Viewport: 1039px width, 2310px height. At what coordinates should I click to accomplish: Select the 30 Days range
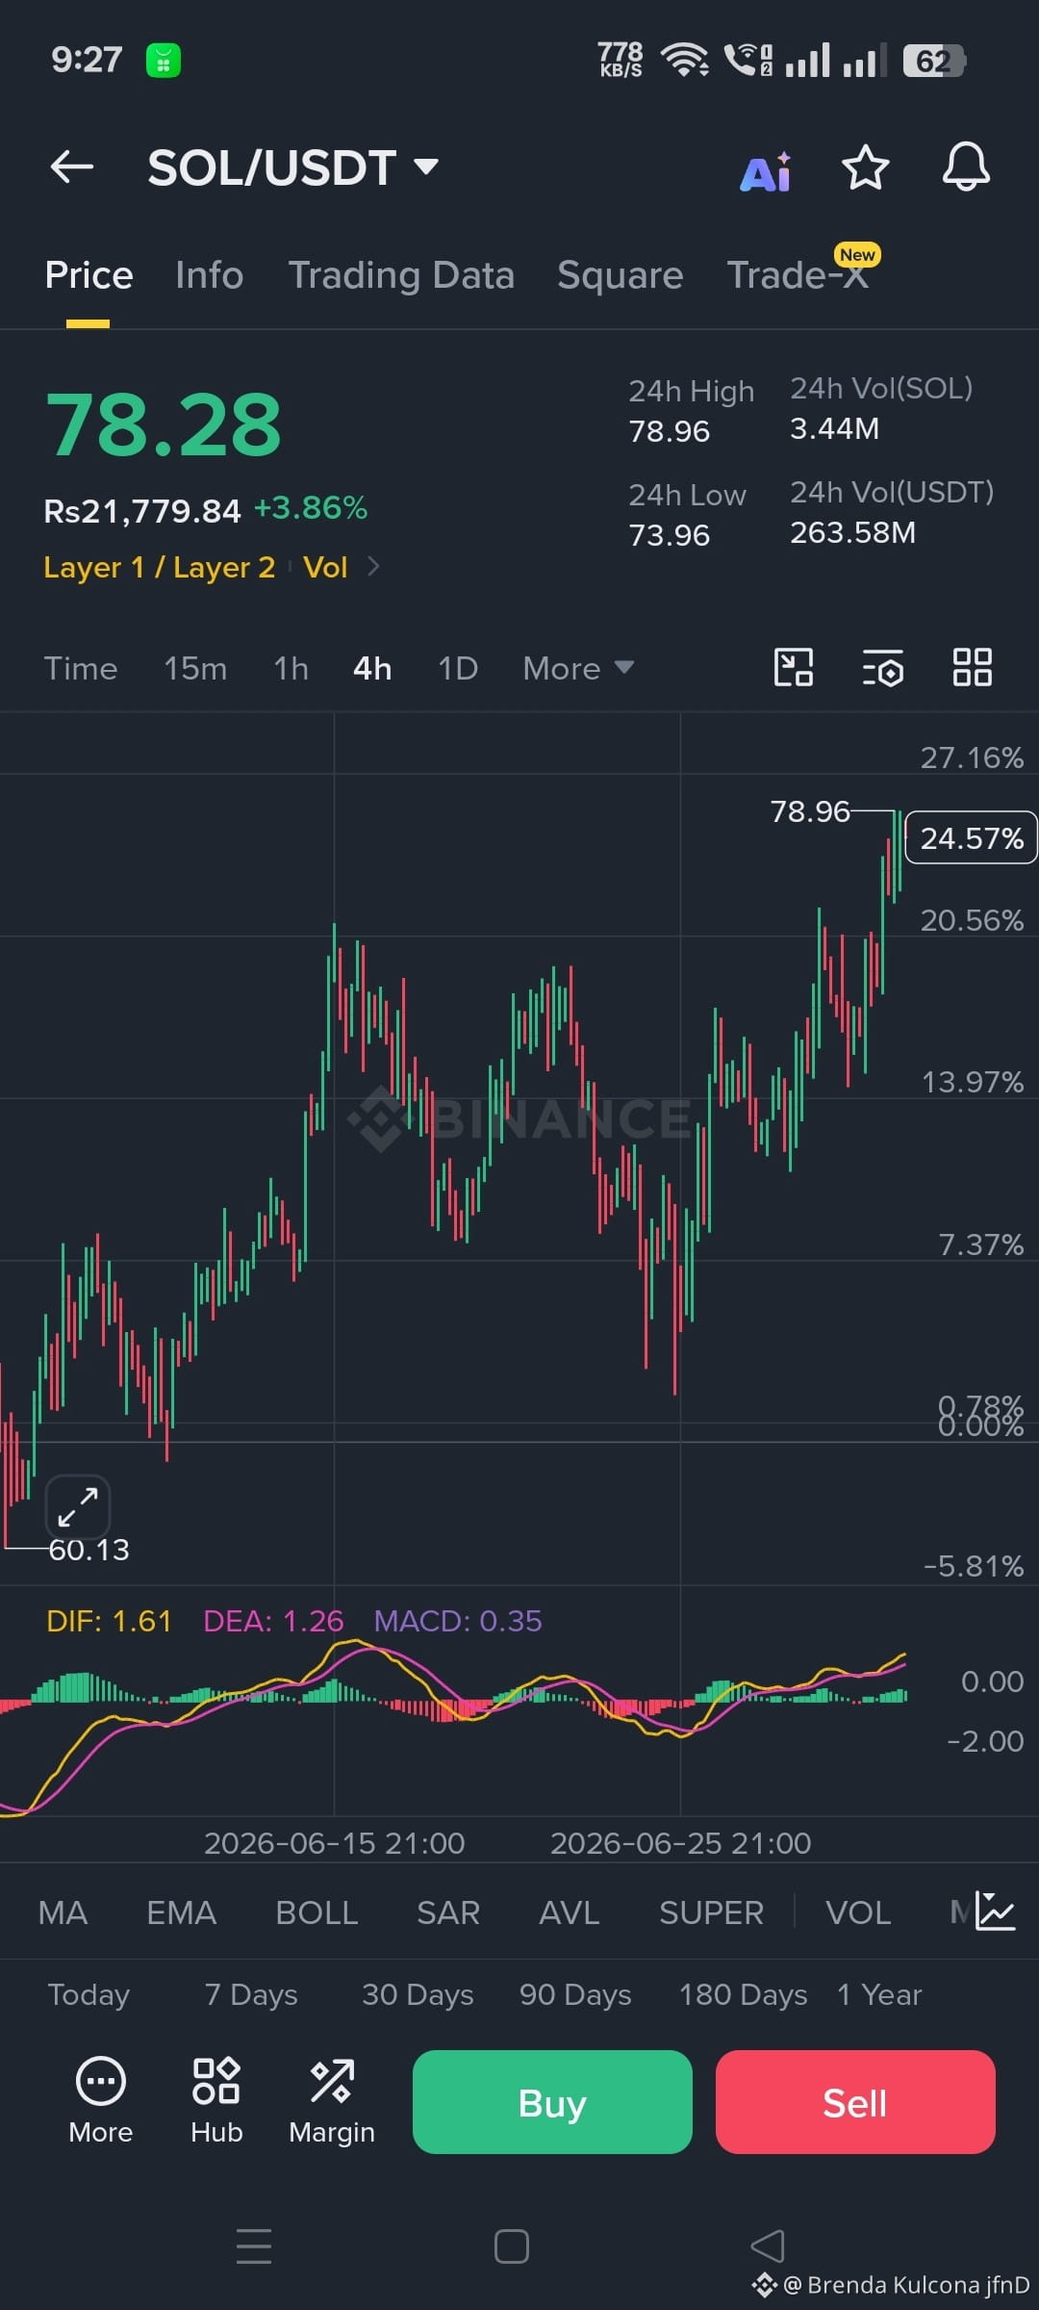418,1994
